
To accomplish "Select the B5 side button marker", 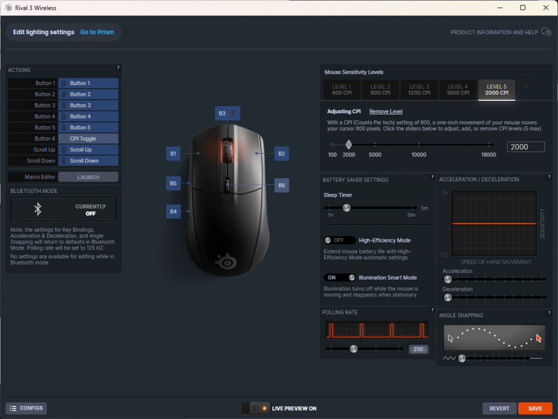I will tap(173, 184).
